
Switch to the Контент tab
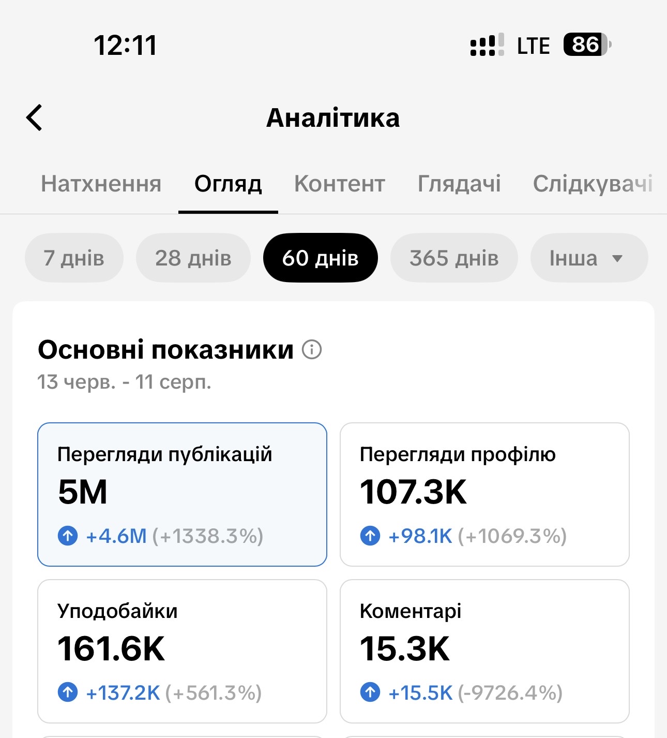pyautogui.click(x=340, y=184)
